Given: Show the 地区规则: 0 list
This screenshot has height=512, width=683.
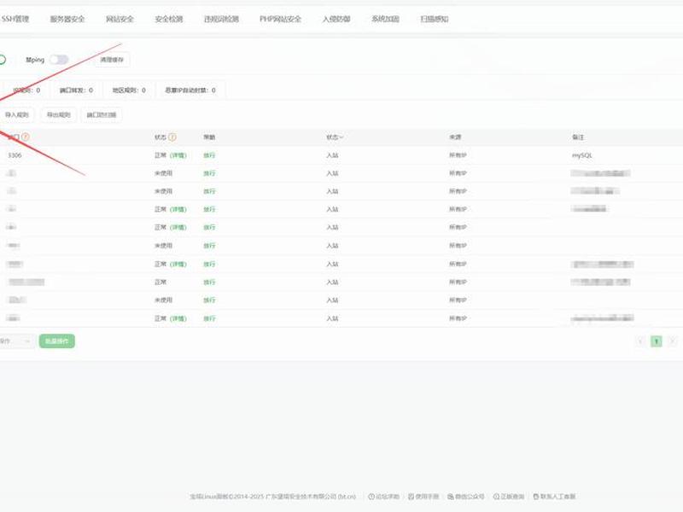Looking at the screenshot, I should click(x=129, y=90).
